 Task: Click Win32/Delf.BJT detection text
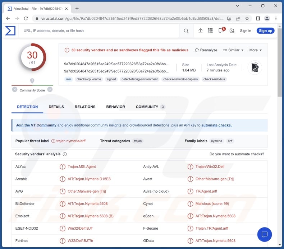click(x=80, y=229)
